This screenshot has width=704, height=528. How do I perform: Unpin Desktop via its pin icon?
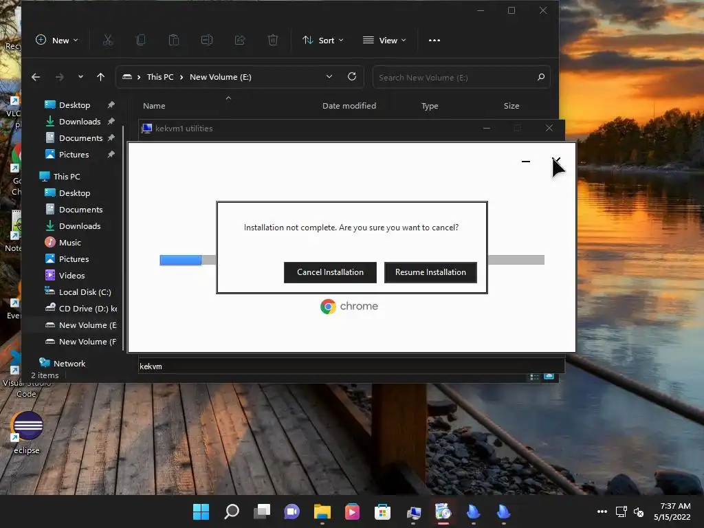(x=111, y=105)
